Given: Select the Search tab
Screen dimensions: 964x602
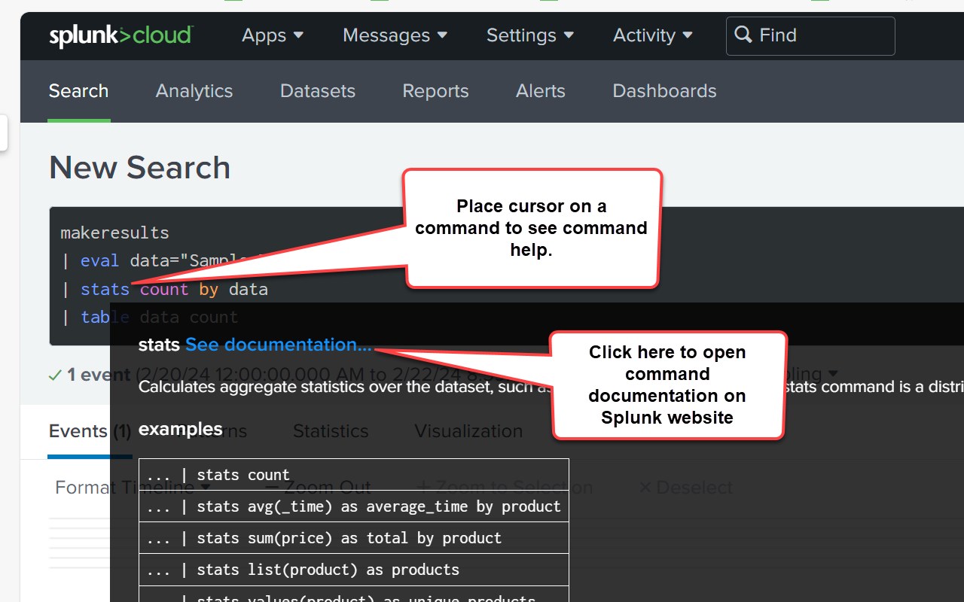Looking at the screenshot, I should point(78,91).
